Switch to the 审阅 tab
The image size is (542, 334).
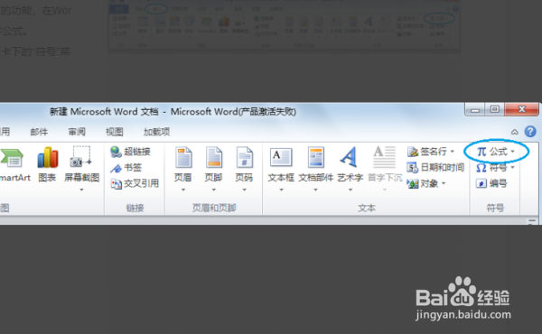(x=77, y=132)
